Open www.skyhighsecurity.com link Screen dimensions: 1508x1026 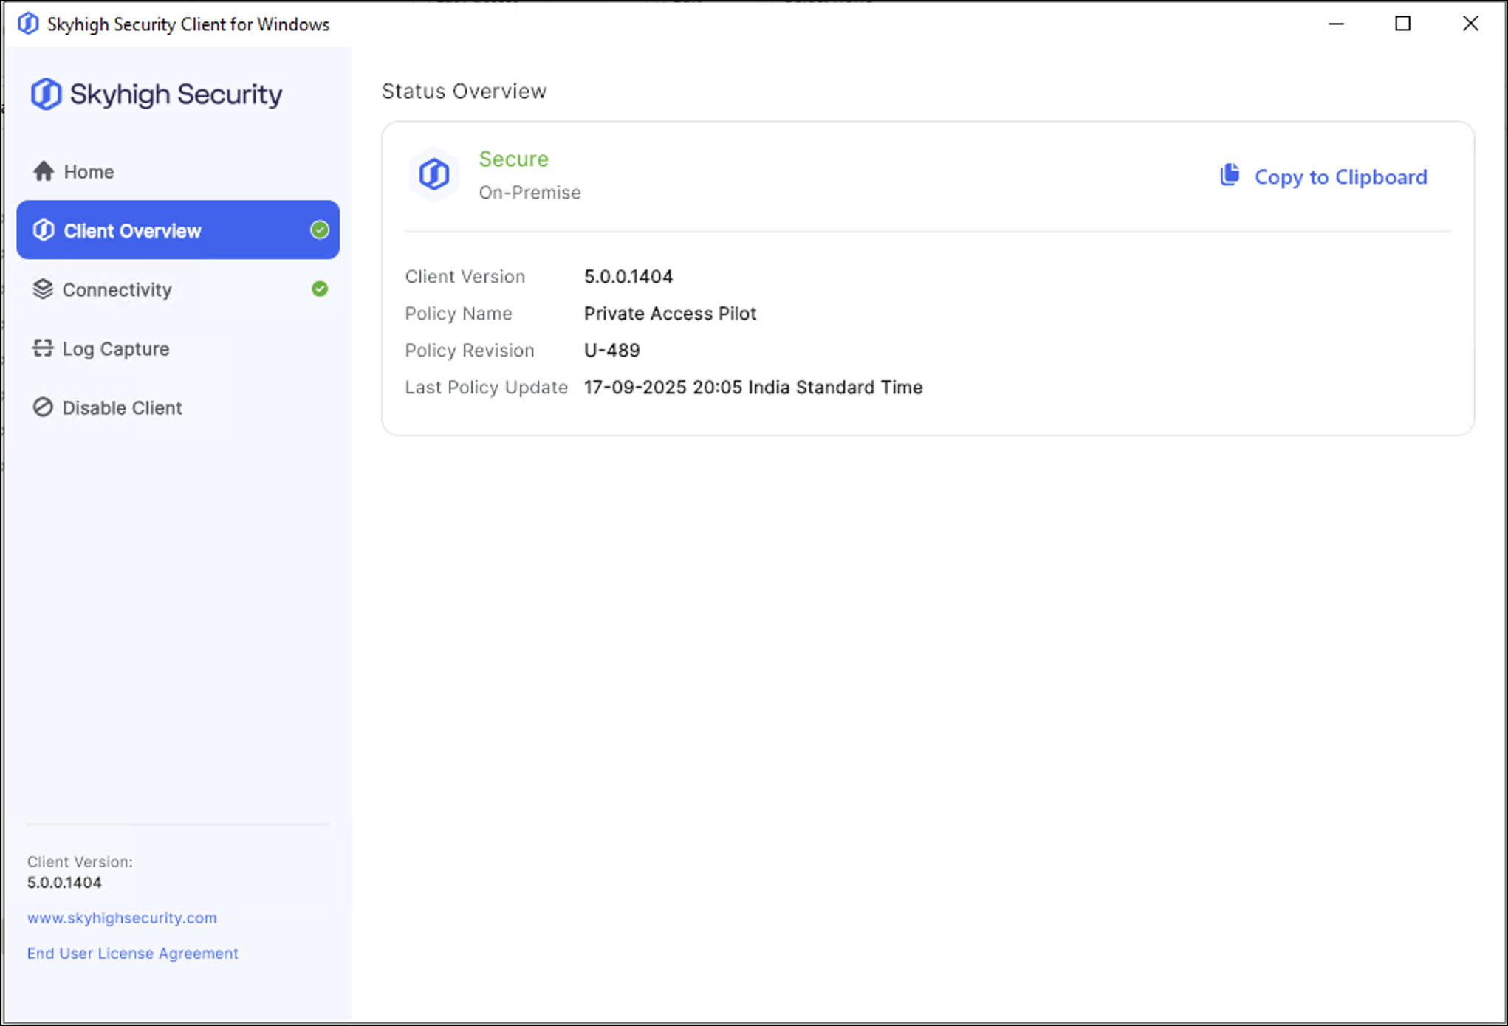[x=122, y=917]
